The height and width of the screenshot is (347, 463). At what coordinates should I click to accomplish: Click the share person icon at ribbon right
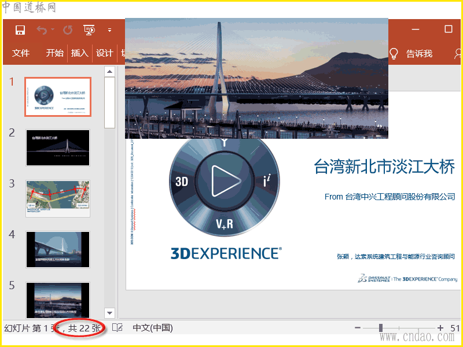(458, 54)
